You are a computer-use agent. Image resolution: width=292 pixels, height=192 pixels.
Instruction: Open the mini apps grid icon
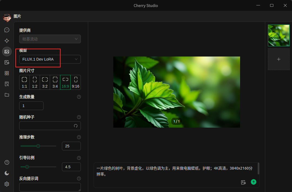coord(7,73)
